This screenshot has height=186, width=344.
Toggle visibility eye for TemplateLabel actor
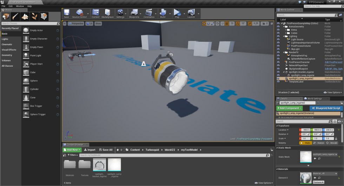(x=278, y=81)
